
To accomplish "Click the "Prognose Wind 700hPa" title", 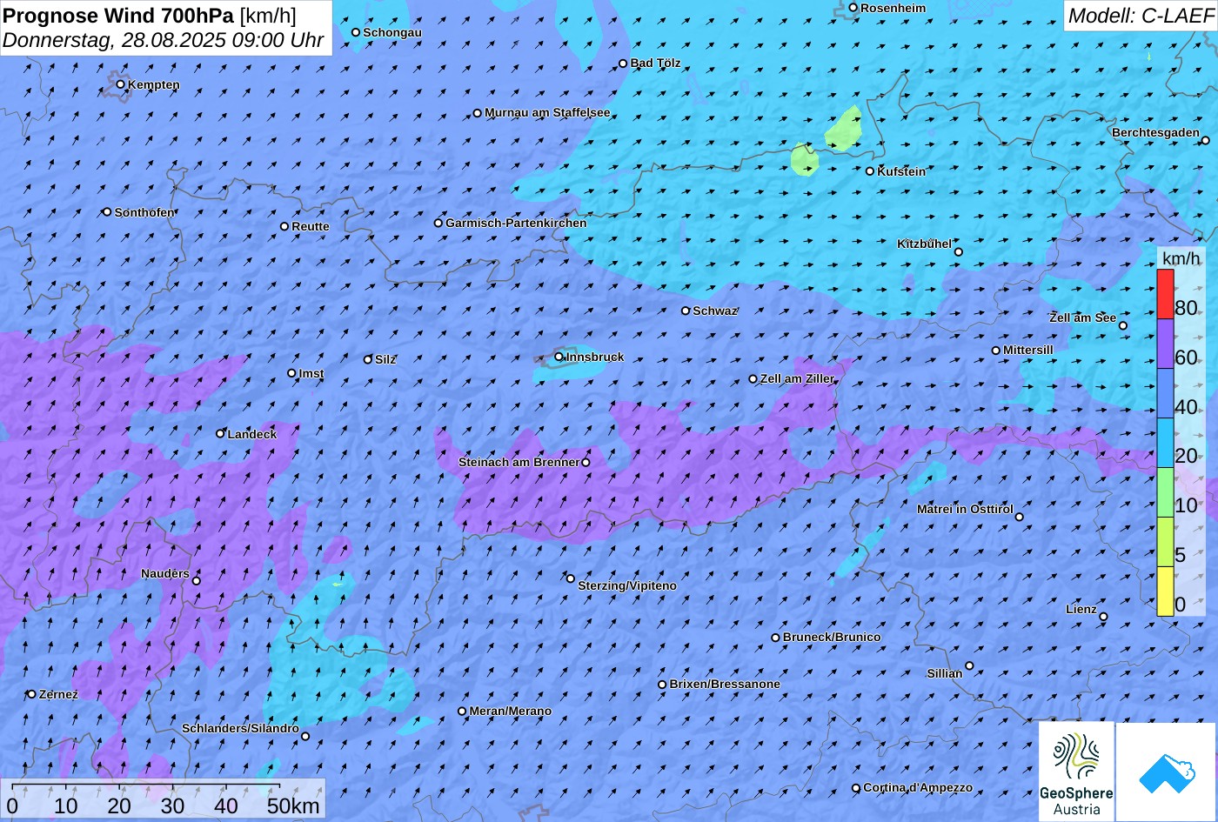I will (118, 15).
